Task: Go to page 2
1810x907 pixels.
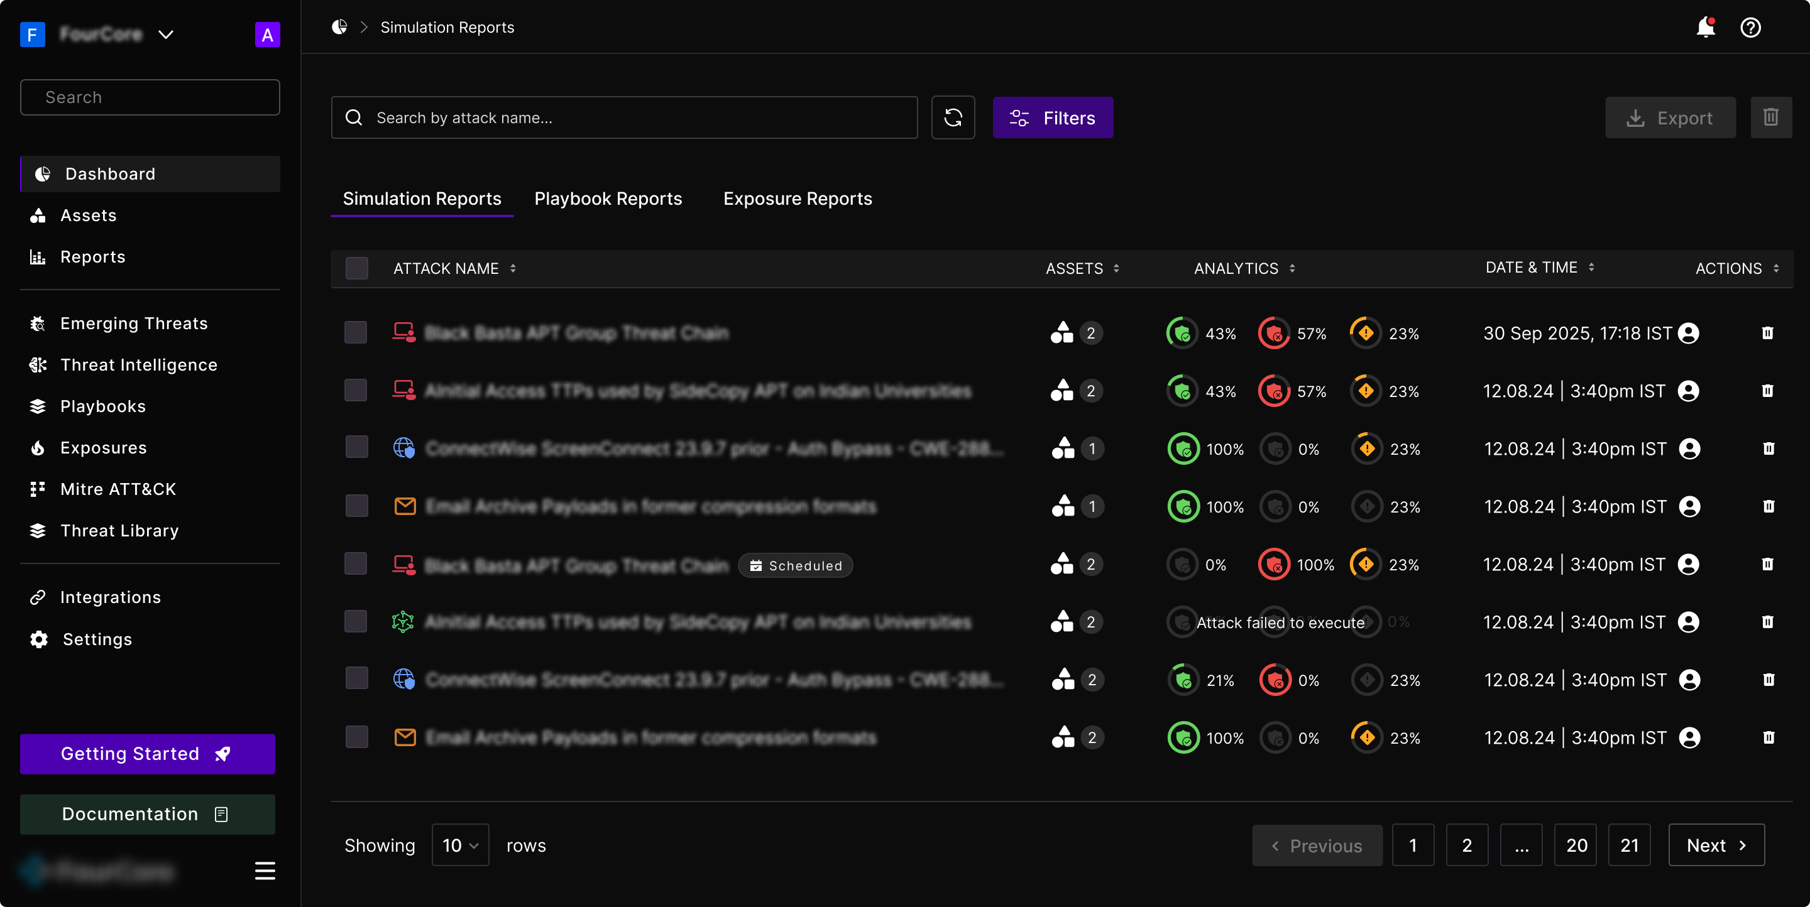Action: pyautogui.click(x=1467, y=845)
